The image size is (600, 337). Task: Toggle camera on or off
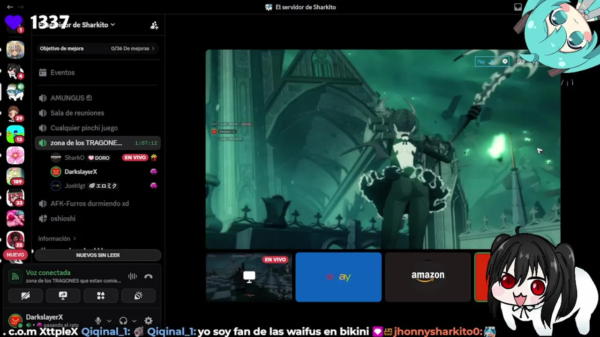click(25, 295)
